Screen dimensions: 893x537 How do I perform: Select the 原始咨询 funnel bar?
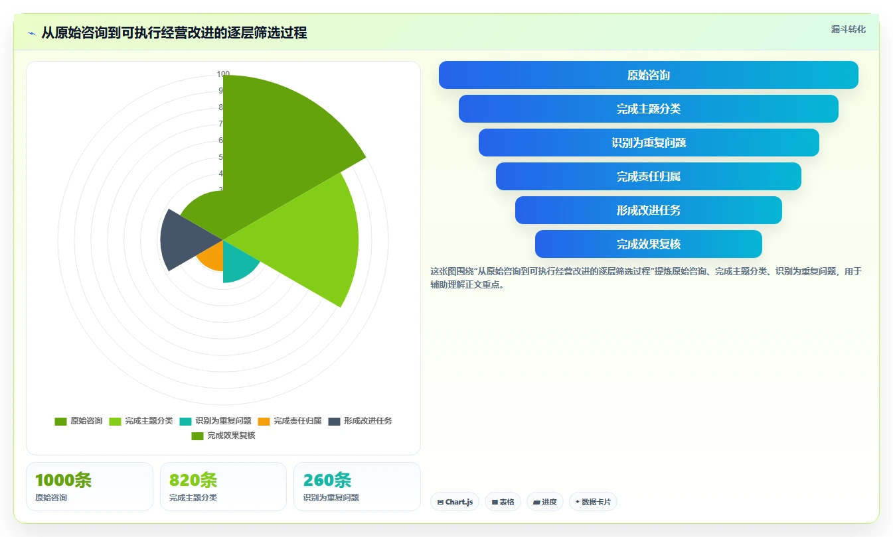click(x=649, y=75)
